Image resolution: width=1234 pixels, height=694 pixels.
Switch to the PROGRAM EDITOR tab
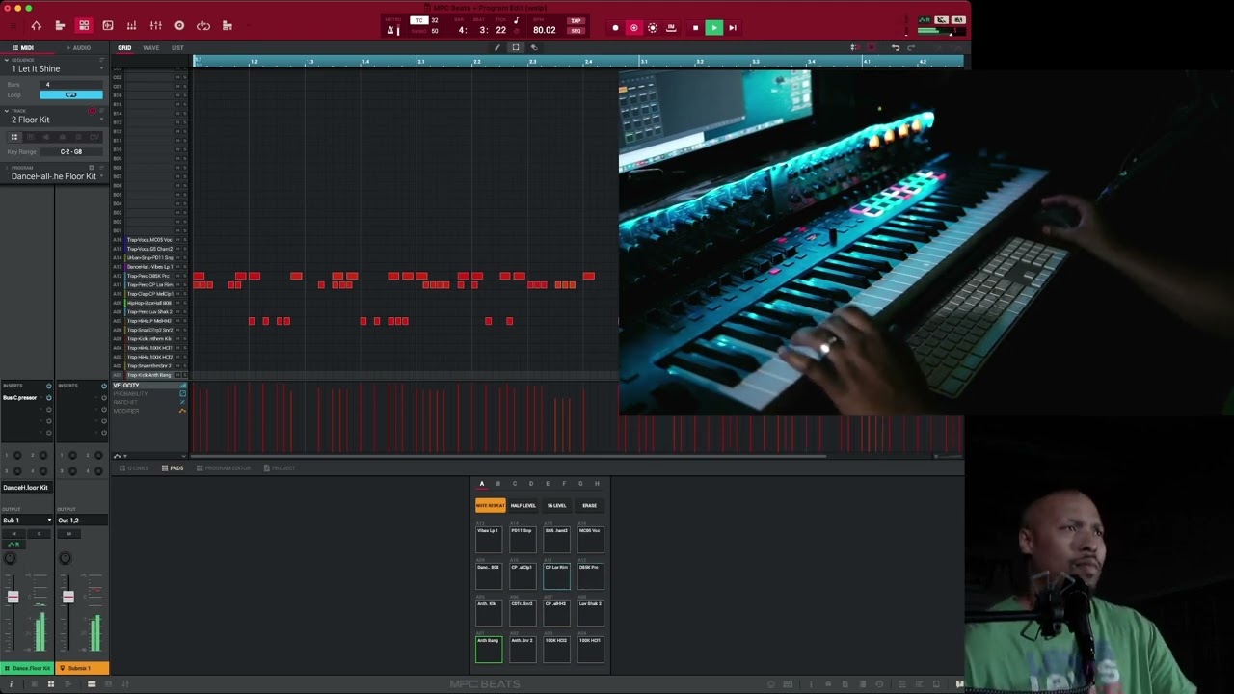(224, 468)
